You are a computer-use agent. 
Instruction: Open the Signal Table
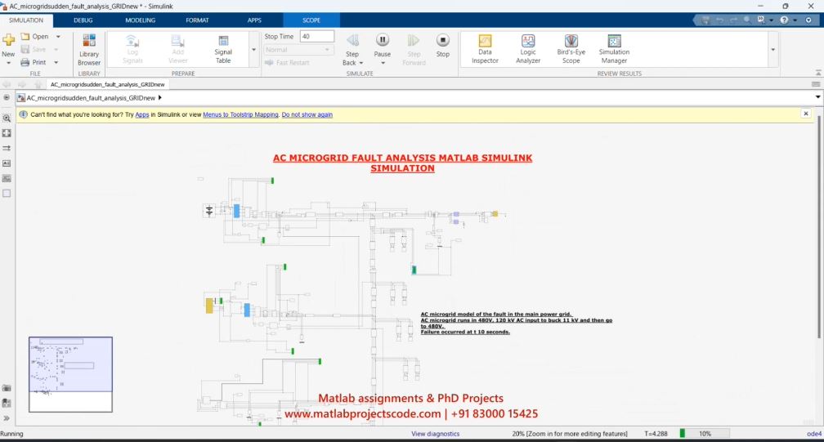pos(223,48)
